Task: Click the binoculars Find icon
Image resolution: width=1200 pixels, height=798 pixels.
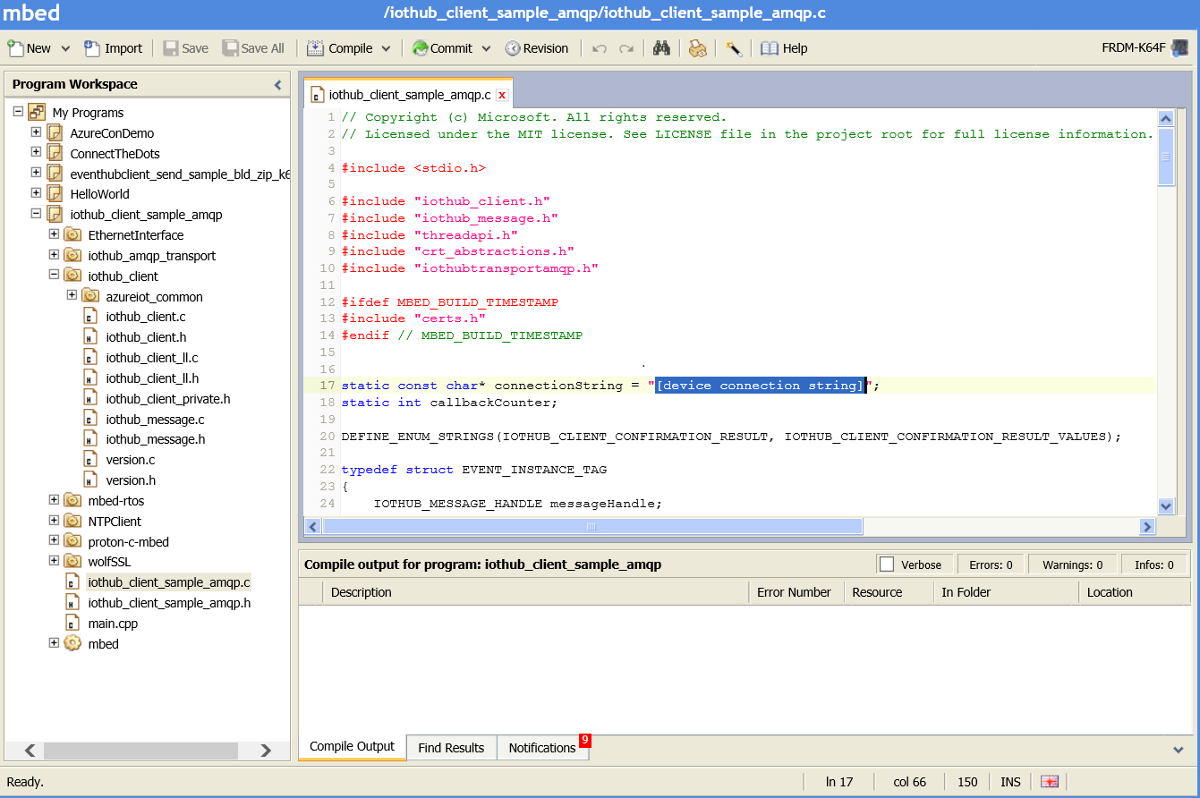Action: click(661, 48)
